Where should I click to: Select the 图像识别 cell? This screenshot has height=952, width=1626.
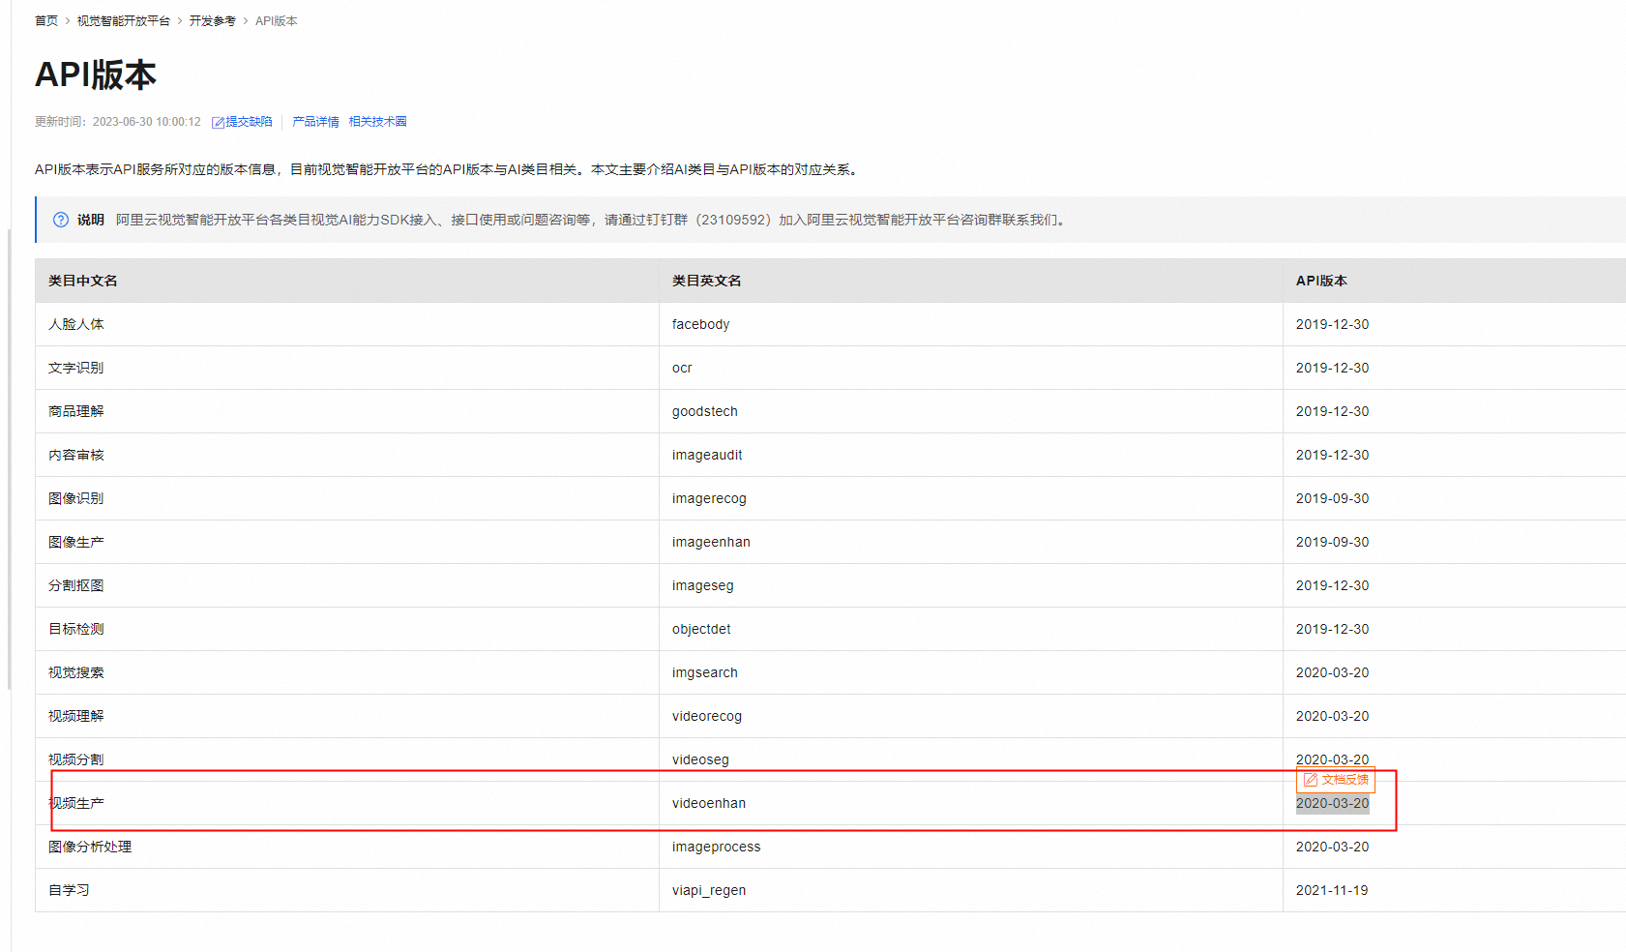347,498
